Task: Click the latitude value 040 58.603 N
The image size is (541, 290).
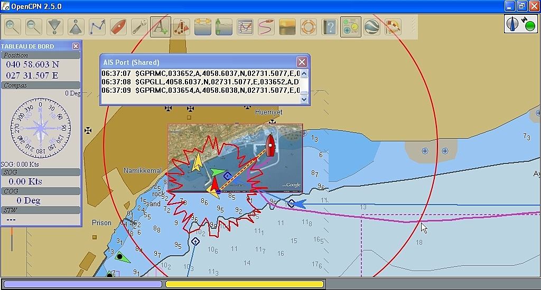Action: click(33, 64)
